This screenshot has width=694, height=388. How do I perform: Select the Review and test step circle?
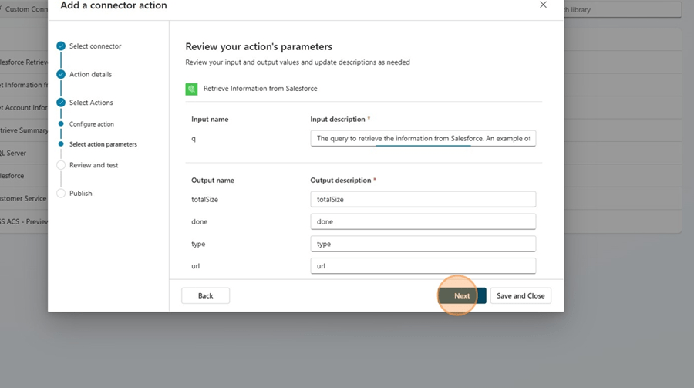point(61,165)
